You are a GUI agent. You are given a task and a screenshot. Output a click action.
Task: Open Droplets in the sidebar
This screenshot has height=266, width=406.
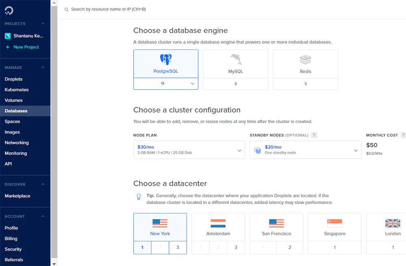(14, 79)
